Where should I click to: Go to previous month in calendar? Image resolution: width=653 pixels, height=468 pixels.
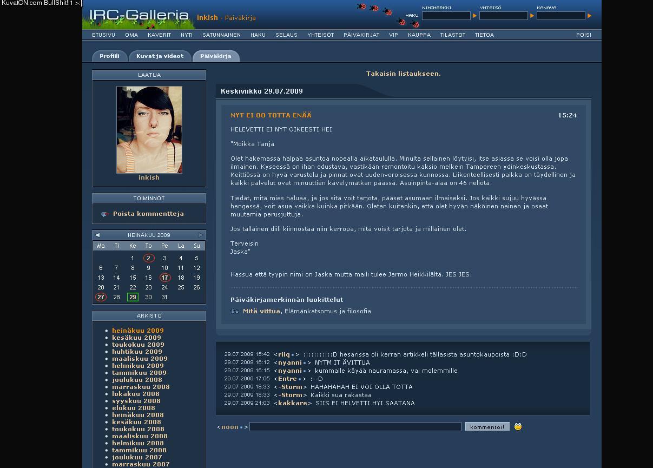click(97, 235)
